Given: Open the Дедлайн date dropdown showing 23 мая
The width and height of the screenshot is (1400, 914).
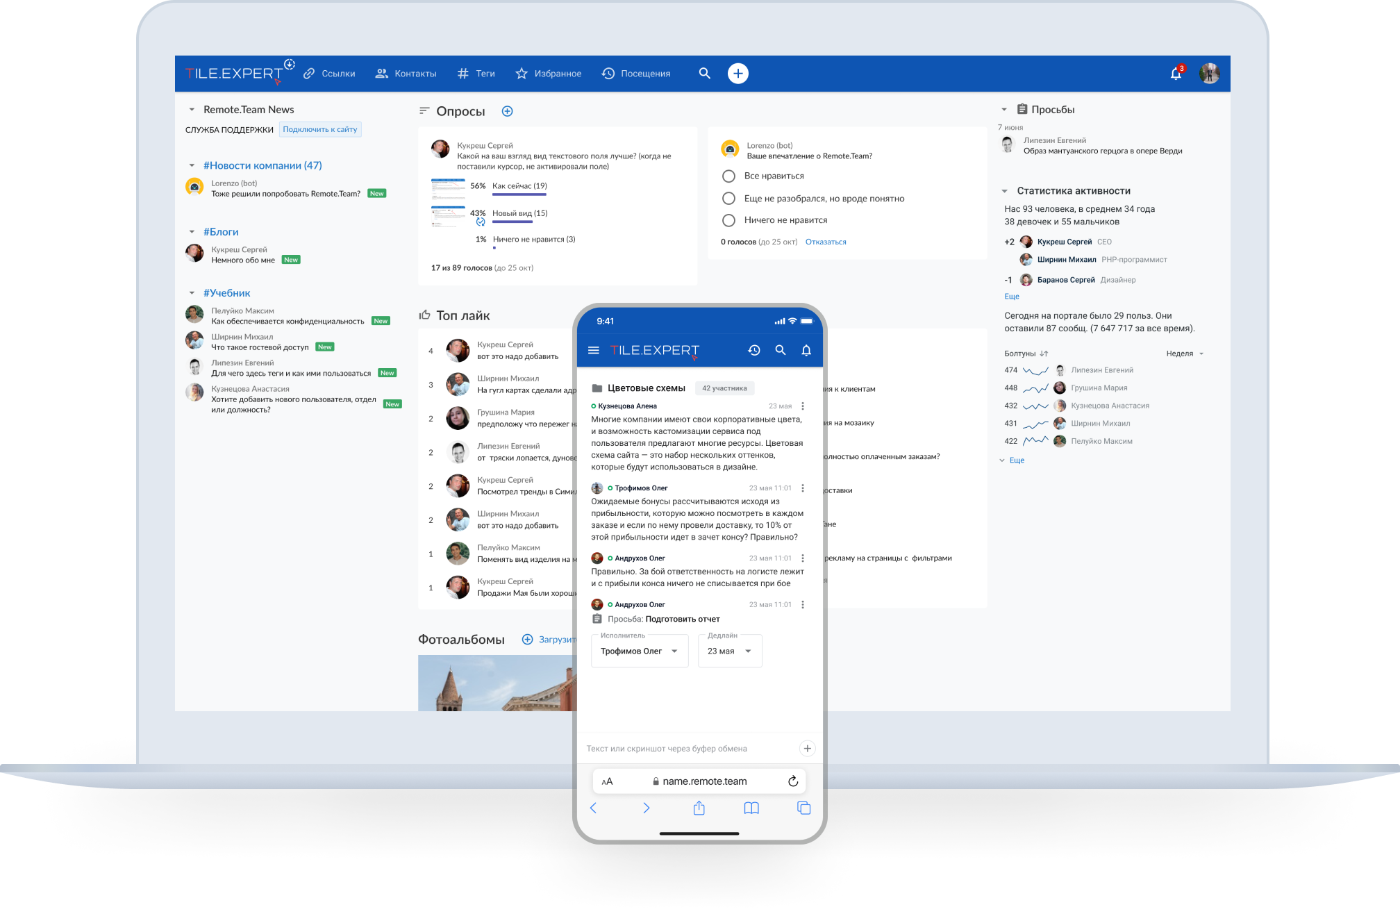Looking at the screenshot, I should pos(729,651).
